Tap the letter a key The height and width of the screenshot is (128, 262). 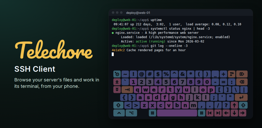(x=140, y=98)
